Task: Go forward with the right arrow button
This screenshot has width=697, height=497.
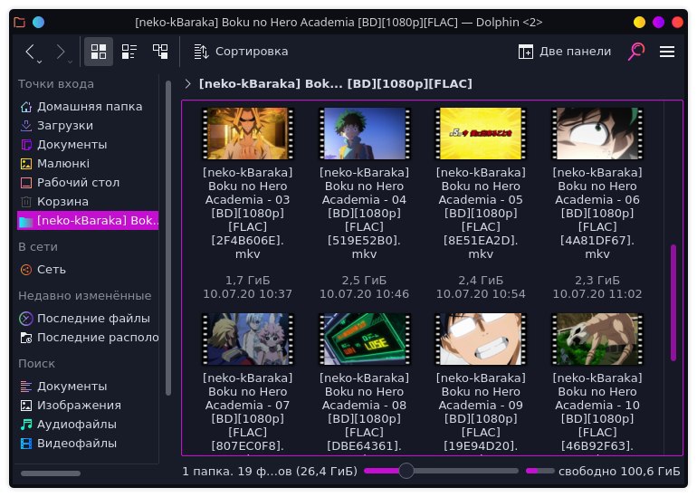Action: [61, 52]
